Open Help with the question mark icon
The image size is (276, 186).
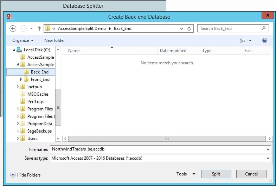264,40
